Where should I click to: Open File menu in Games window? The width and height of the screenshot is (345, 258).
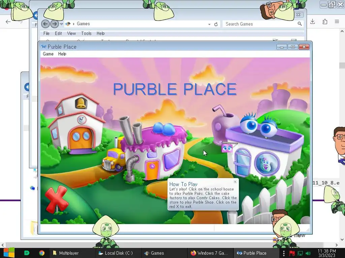click(x=46, y=33)
